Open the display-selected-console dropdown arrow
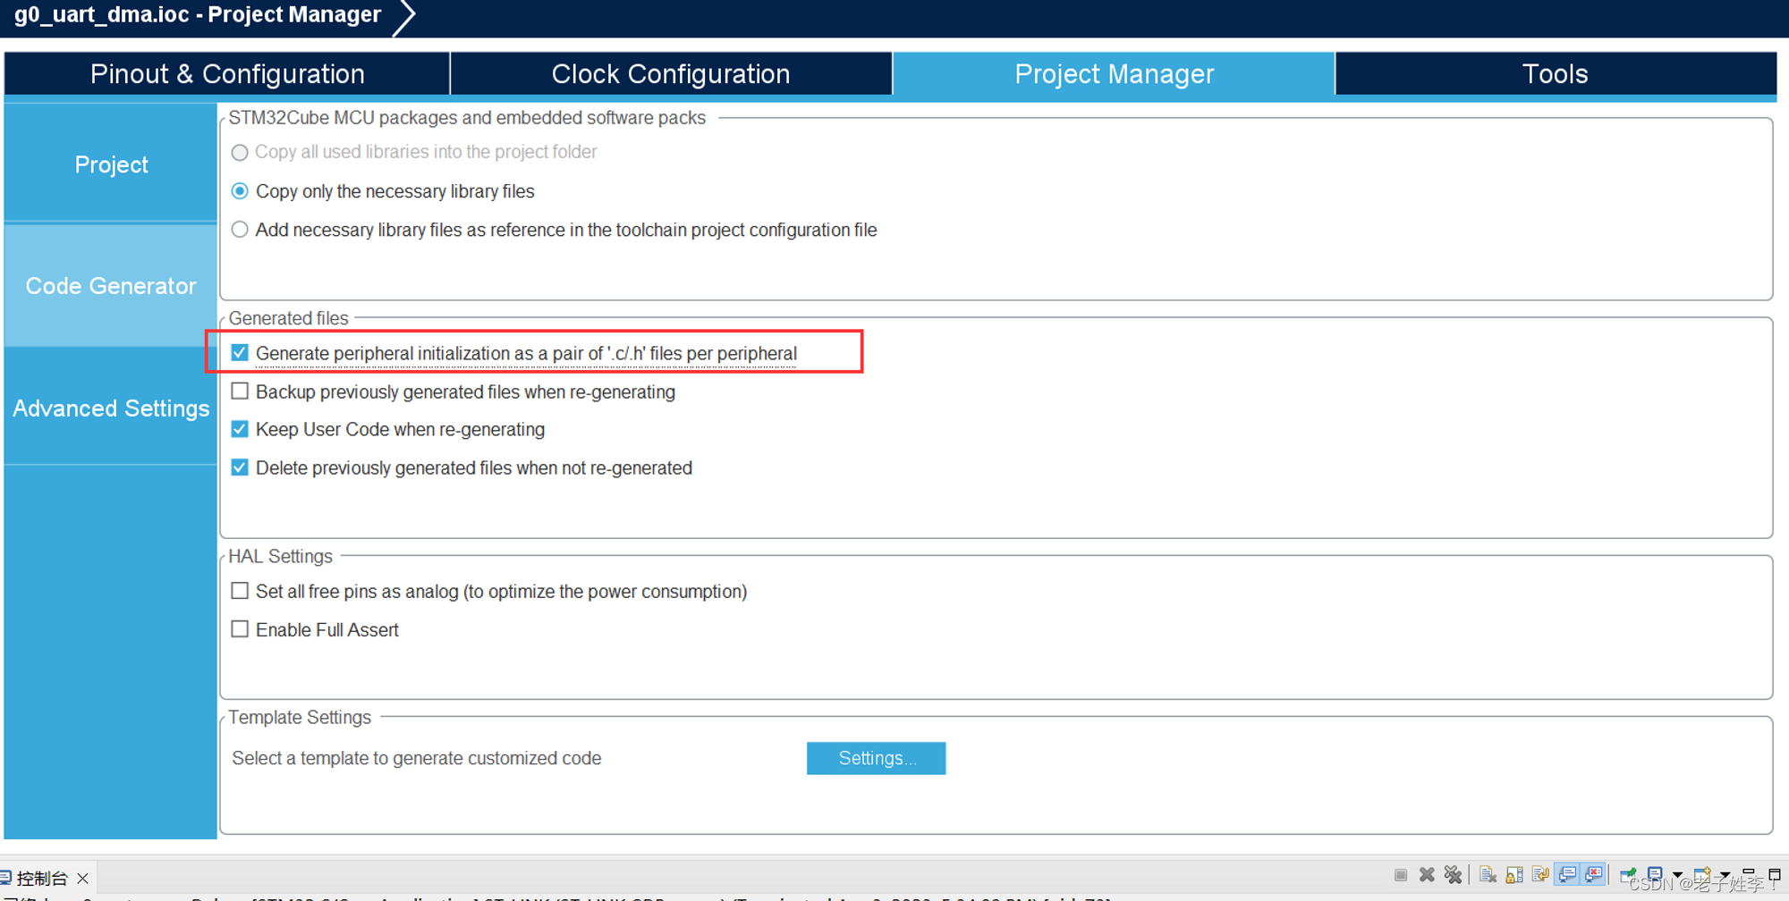This screenshot has height=901, width=1789. coord(1677,875)
